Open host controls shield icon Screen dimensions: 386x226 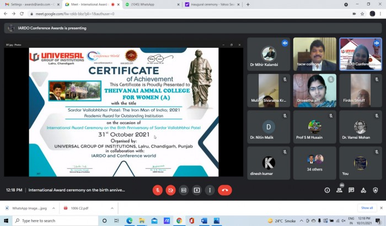coord(376,190)
